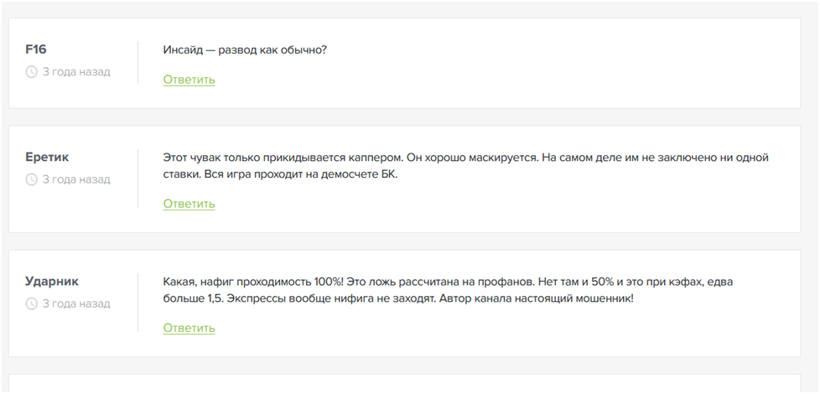Image resolution: width=820 pixels, height=394 pixels.
Task: Select the username F16
Action: 36,49
